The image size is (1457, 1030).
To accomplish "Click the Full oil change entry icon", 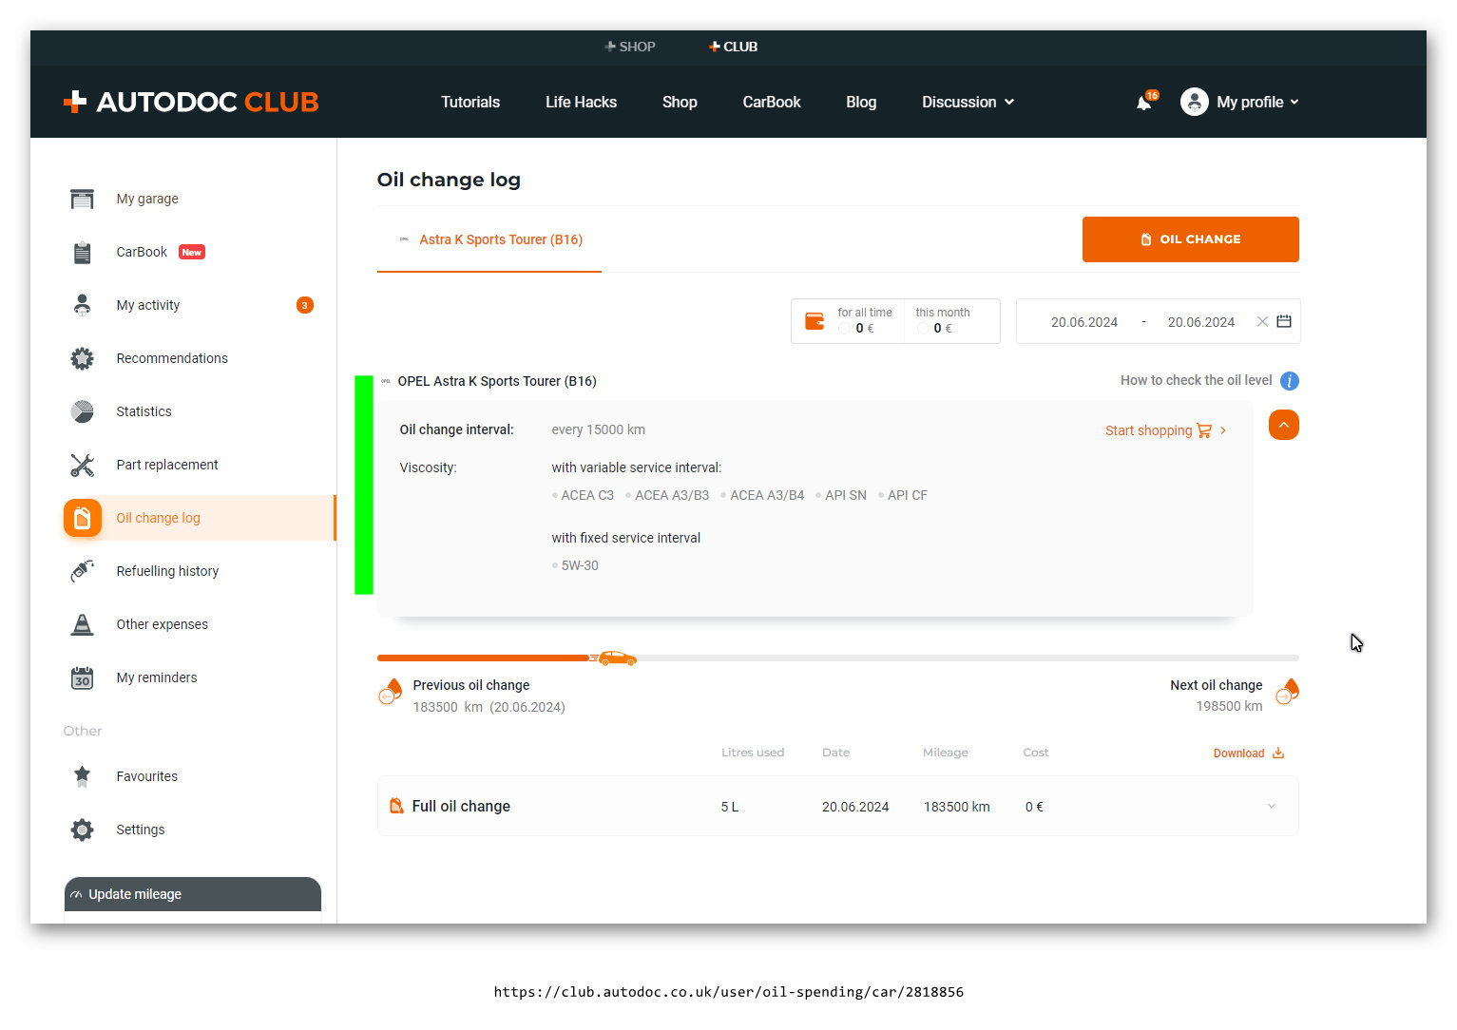I will [x=396, y=806].
